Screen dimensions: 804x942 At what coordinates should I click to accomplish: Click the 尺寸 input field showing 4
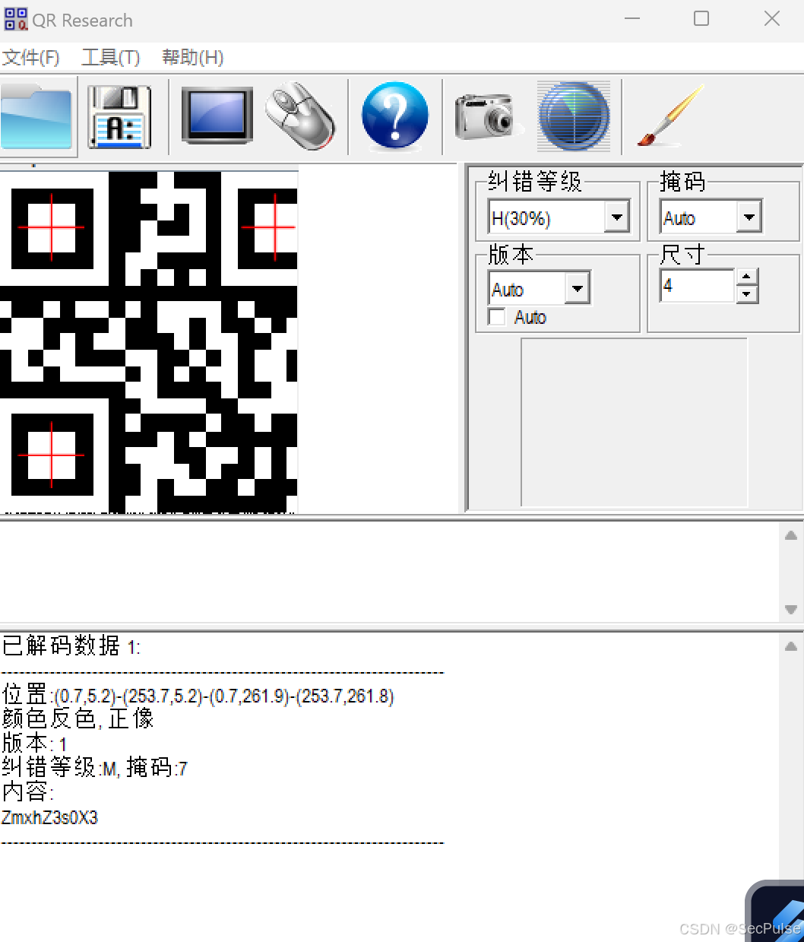pos(698,286)
